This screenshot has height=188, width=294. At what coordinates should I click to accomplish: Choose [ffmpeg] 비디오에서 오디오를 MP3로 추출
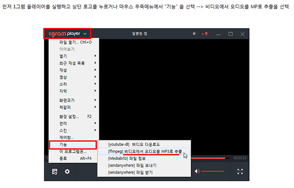click(x=144, y=151)
